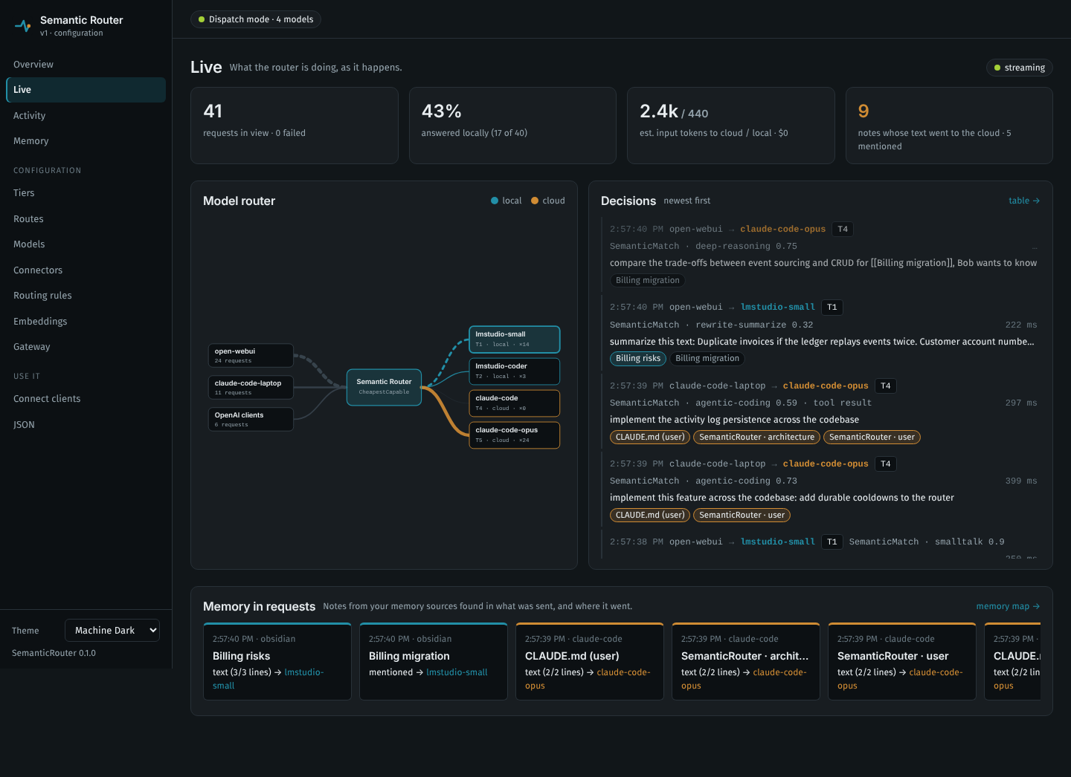Viewport: 1071px width, 777px height.
Task: Open the CLAUDE.md (user) claude-code memory card
Action: point(590,661)
